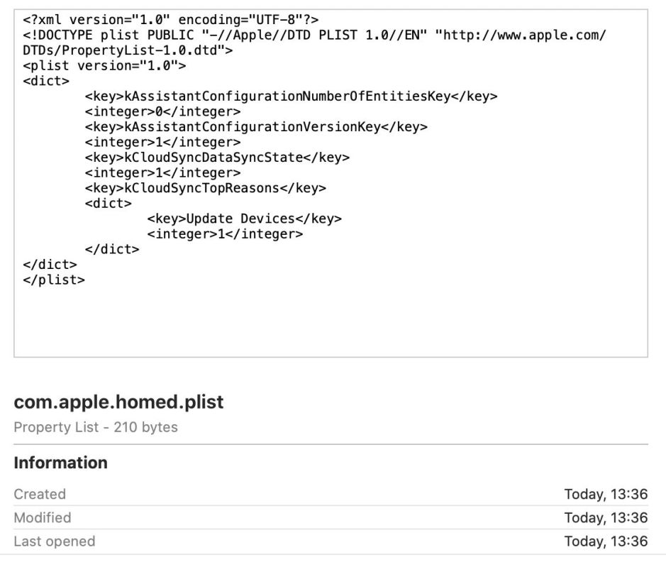This screenshot has height=562, width=666.
Task: Select the kAssistantConfigurationVersionKey key line
Action: coord(256,127)
